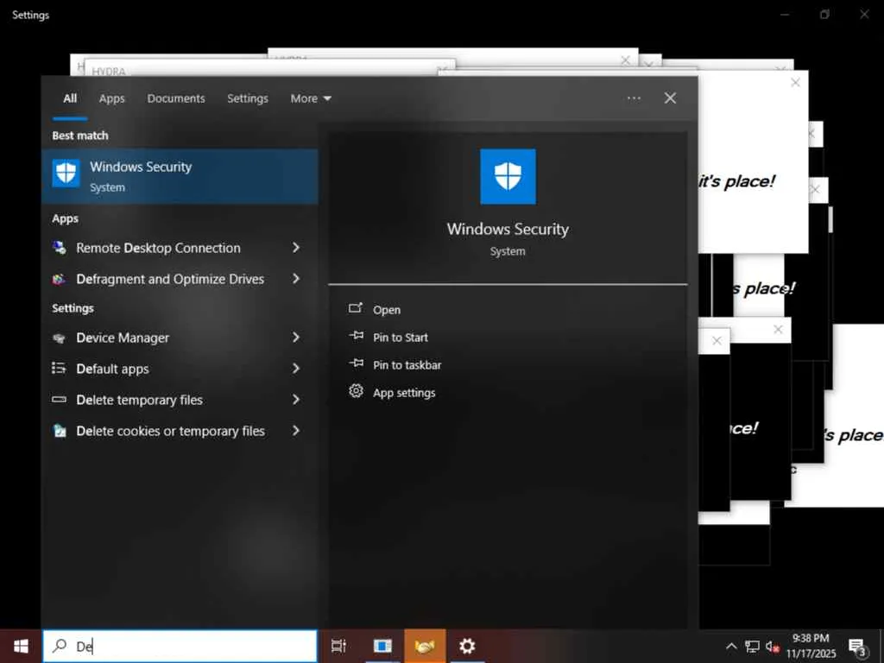
Task: Click the gear icon beside App settings
Action: click(356, 391)
